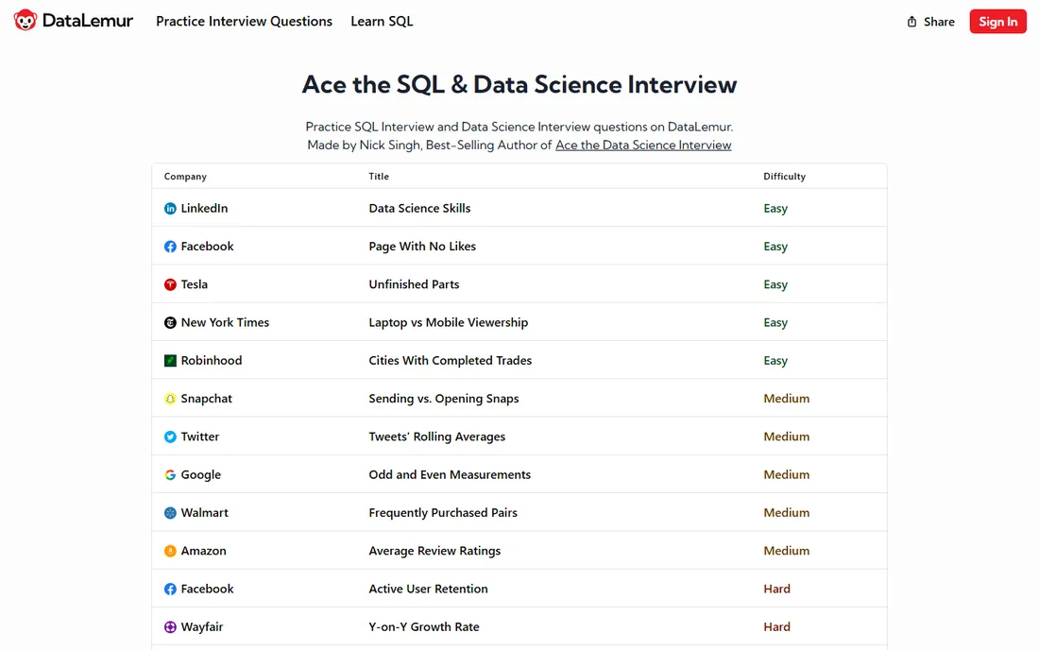Screen dimensions: 1039x650
Task: Click the Twitter bird icon
Action: 170,436
